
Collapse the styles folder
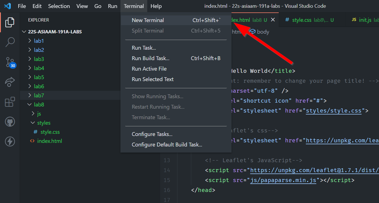click(x=44, y=123)
